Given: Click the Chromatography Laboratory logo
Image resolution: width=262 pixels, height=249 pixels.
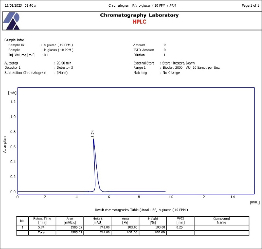Looking at the screenshot, I should (x=11, y=21).
